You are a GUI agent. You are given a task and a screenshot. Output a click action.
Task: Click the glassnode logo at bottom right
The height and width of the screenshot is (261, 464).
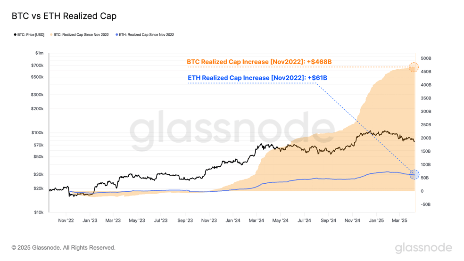click(423, 248)
